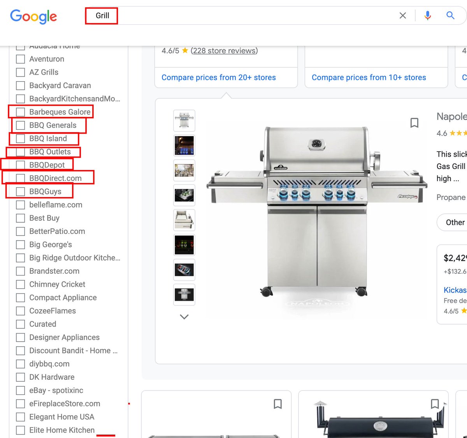Check the Best Buy filter
467x438 pixels.
pos(21,218)
